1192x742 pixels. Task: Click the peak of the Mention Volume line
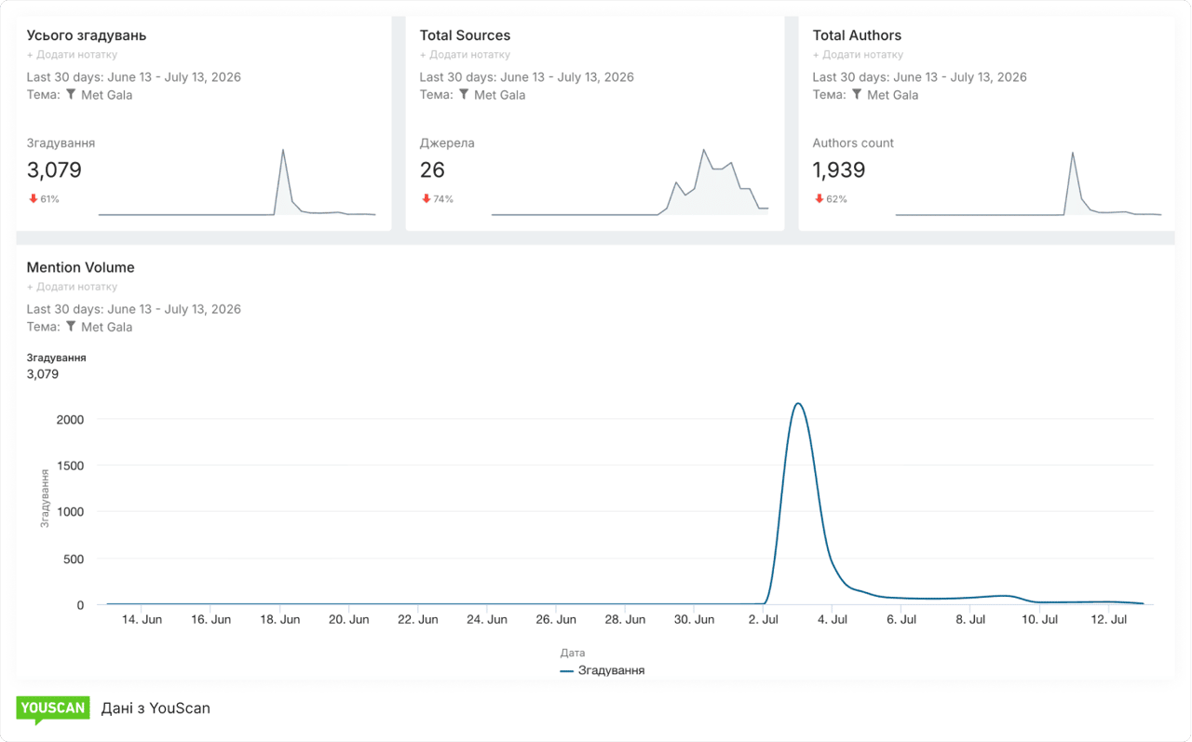pyautogui.click(x=798, y=403)
